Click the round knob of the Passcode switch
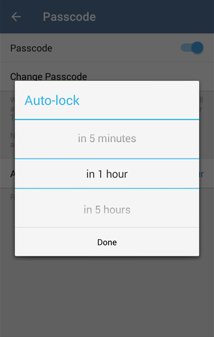 (197, 48)
